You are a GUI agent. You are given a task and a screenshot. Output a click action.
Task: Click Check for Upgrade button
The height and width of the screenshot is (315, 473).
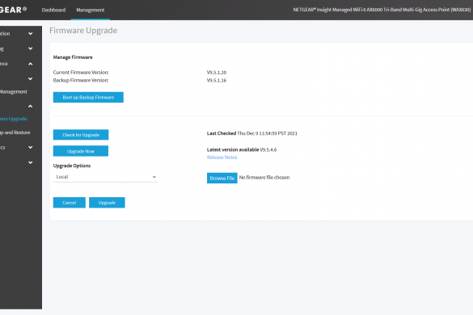click(81, 135)
